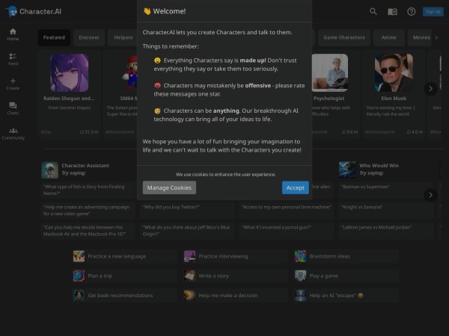Open Chats from the sidebar
Image resolution: width=449 pixels, height=336 pixels.
13,108
